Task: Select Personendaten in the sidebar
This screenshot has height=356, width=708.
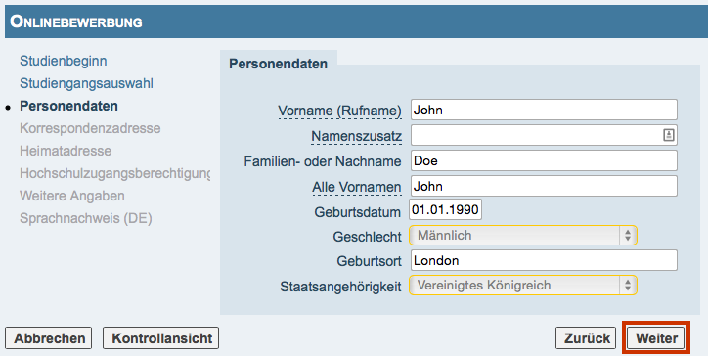Action: tap(68, 106)
